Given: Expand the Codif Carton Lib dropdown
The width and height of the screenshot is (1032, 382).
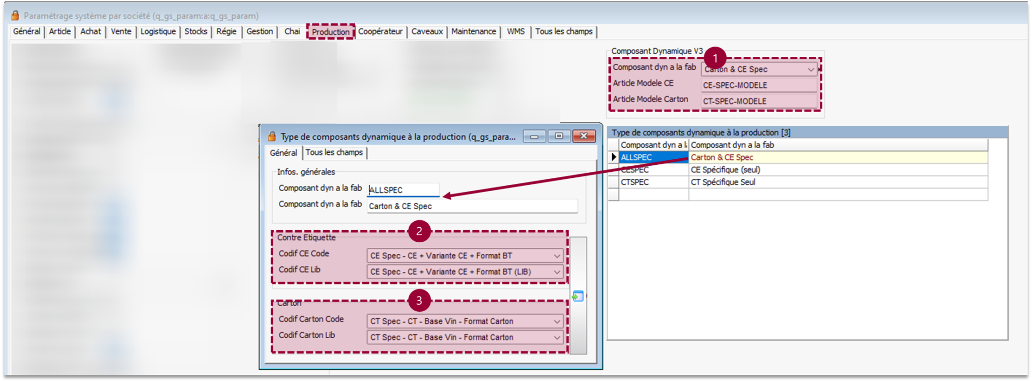Looking at the screenshot, I should 556,337.
